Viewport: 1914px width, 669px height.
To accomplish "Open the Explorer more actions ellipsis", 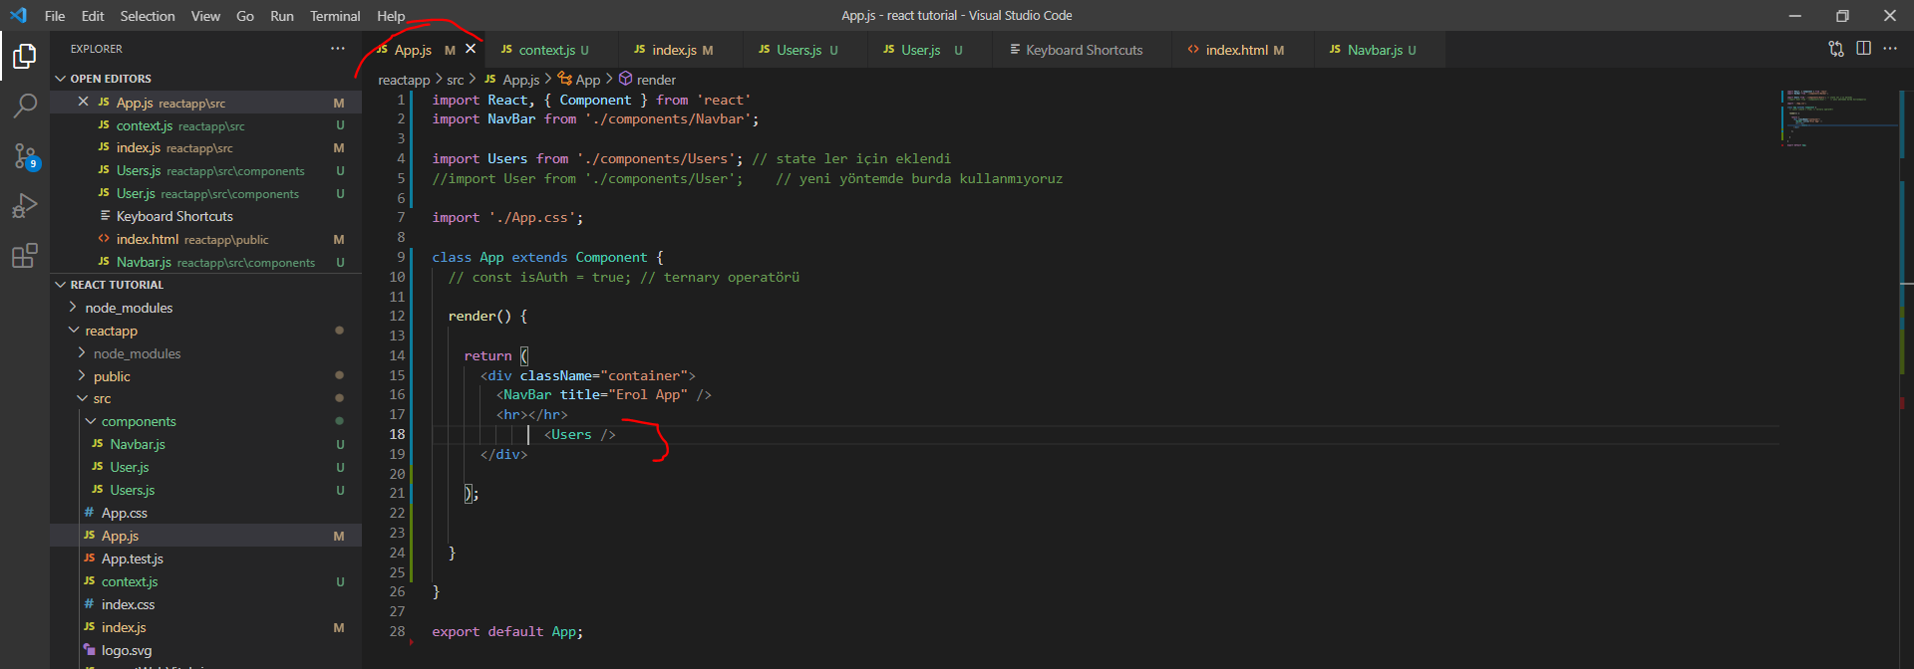I will 338,49.
